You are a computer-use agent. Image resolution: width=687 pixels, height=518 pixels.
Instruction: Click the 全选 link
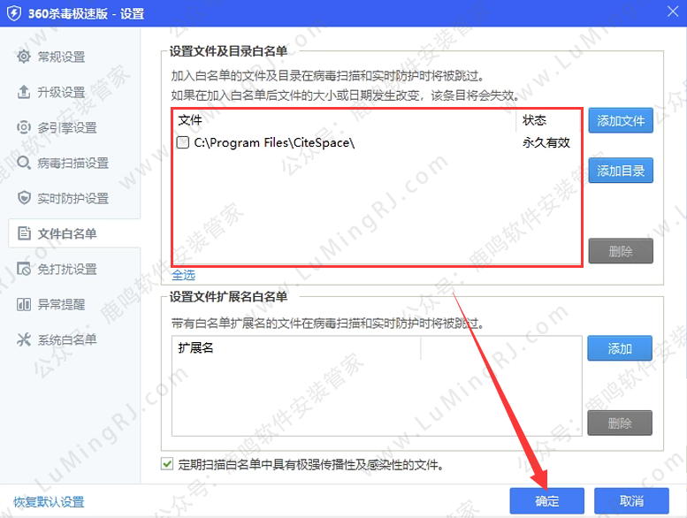click(183, 275)
